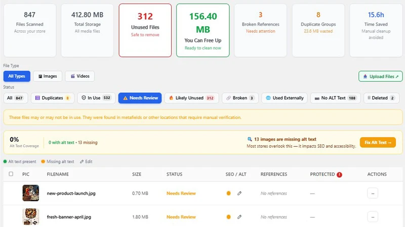Toggle the select-all checkbox in table header
This screenshot has width=405, height=227.
[x=11, y=174]
